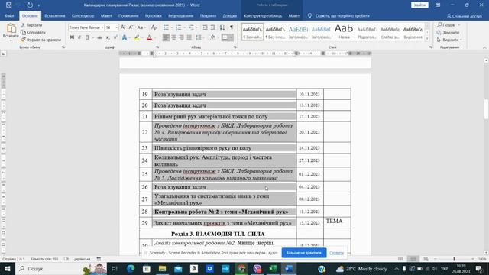
Task: Decrease font size with the shrink-font icon
Action: coord(131,27)
